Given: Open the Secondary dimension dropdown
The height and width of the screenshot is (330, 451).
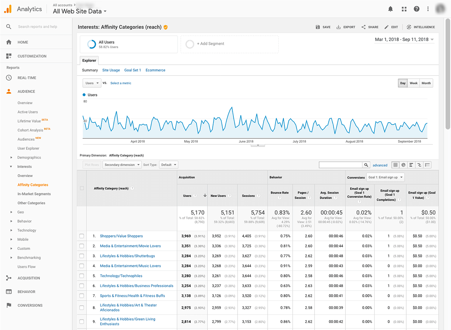Looking at the screenshot, I should [122, 165].
